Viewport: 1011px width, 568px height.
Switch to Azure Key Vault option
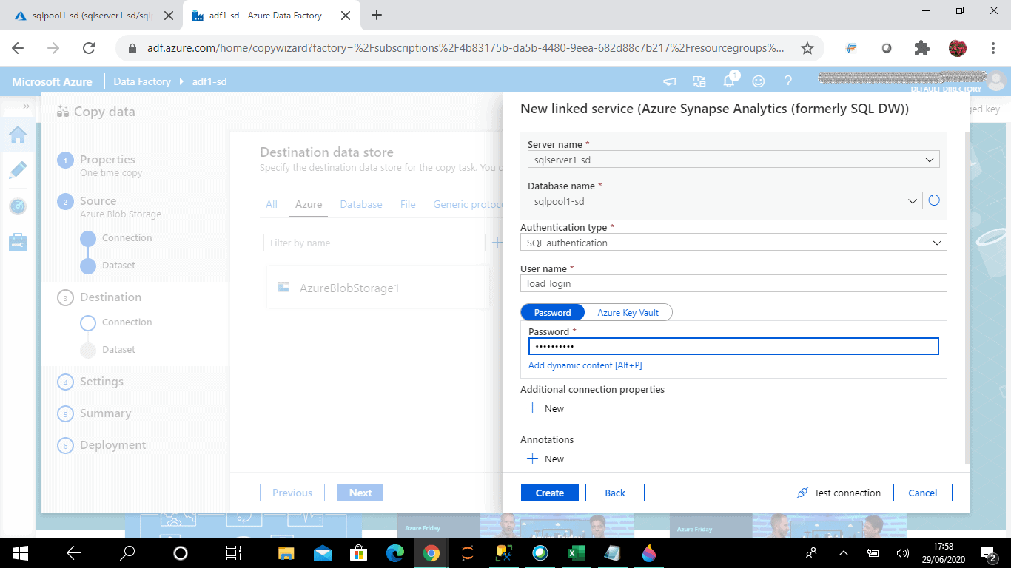628,312
